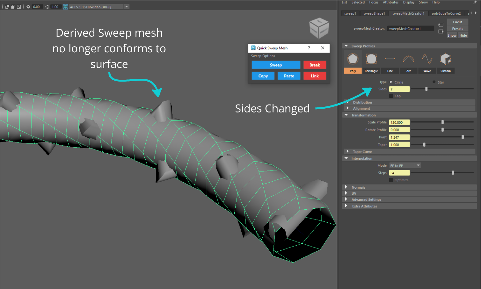Expand the Distribution section
Viewport: 481px width, 289px height.
point(348,102)
